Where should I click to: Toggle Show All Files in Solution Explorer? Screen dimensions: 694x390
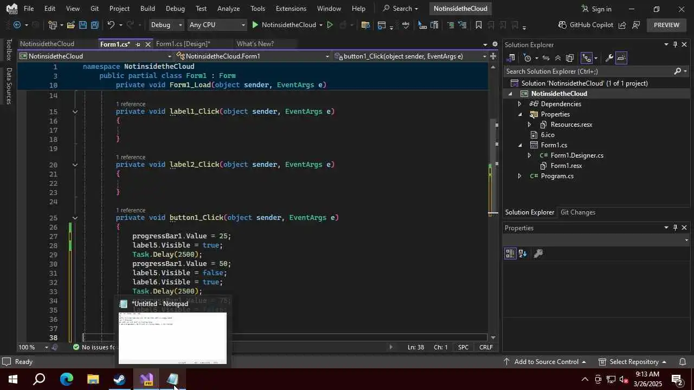[569, 58]
